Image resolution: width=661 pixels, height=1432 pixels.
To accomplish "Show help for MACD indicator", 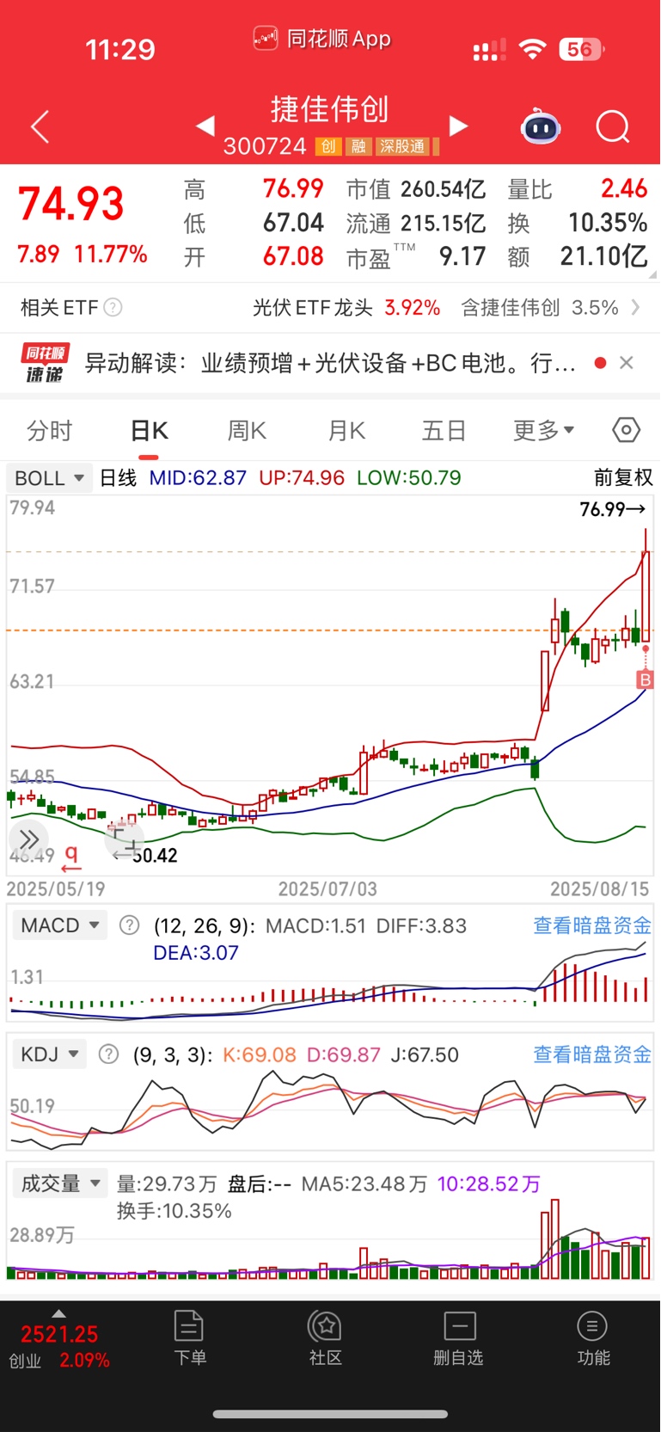I will click(129, 925).
